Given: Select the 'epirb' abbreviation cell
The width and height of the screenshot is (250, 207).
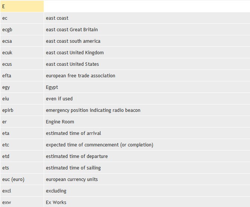Looking at the screenshot, I should click(7, 110).
